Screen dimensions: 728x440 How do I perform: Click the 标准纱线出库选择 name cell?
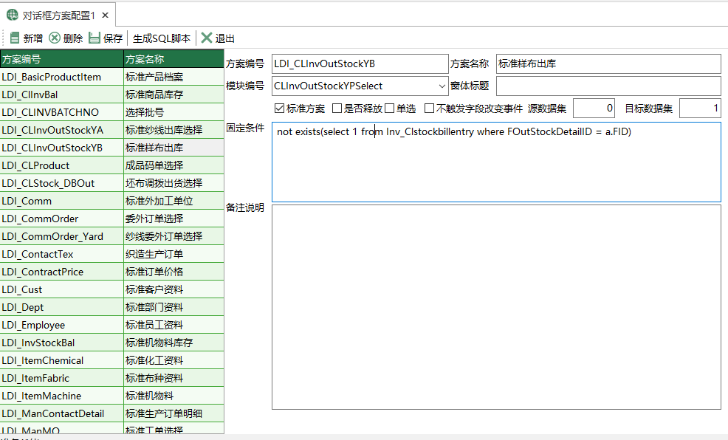tap(174, 130)
